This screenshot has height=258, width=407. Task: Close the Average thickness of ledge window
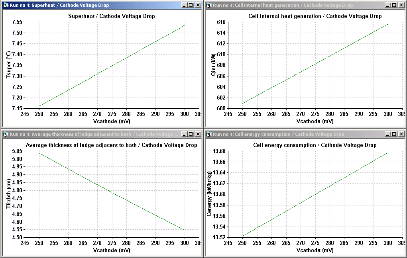coord(198,134)
